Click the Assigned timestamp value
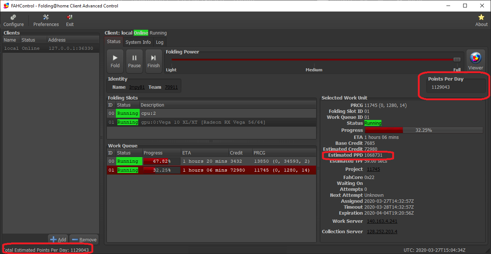The image size is (491, 254). pyautogui.click(x=389, y=201)
